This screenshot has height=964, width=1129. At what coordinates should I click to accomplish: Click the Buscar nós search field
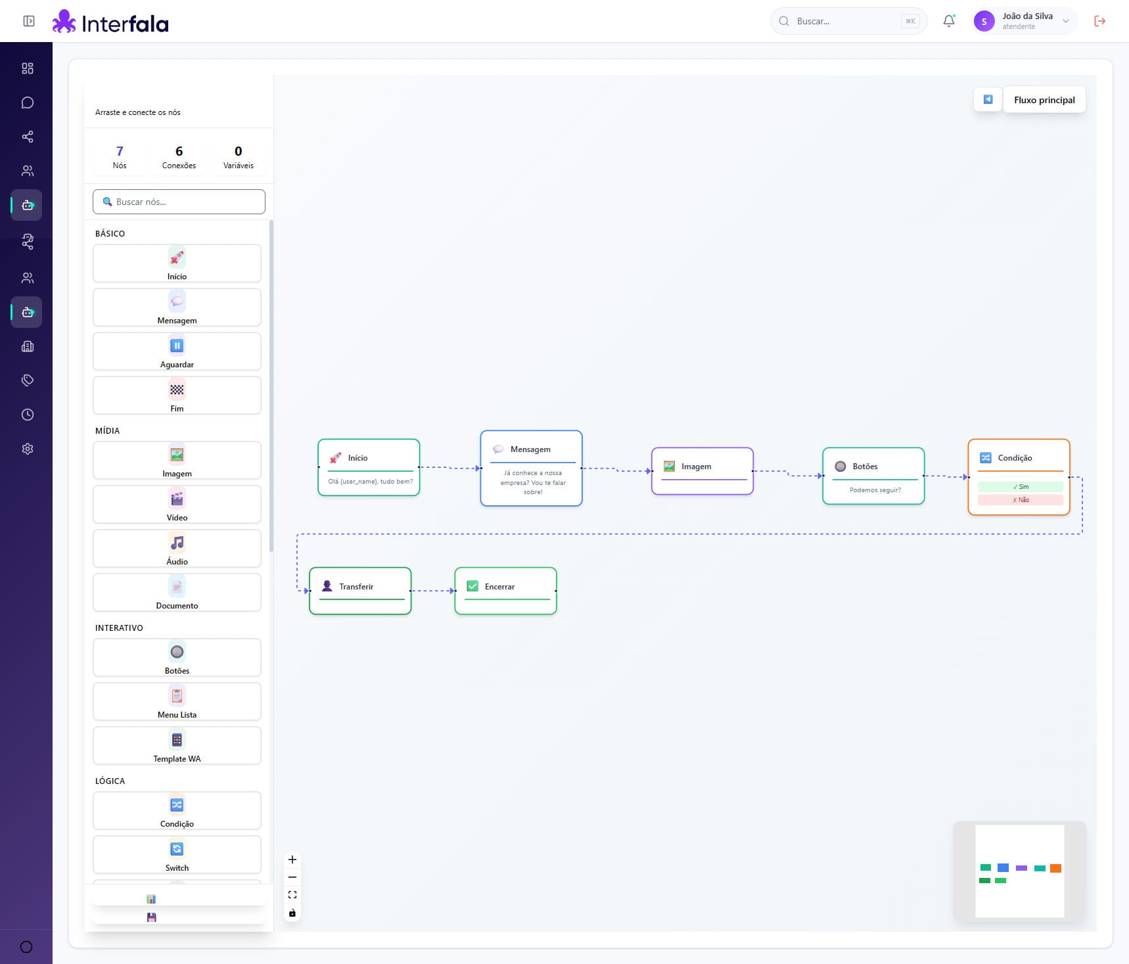point(179,202)
